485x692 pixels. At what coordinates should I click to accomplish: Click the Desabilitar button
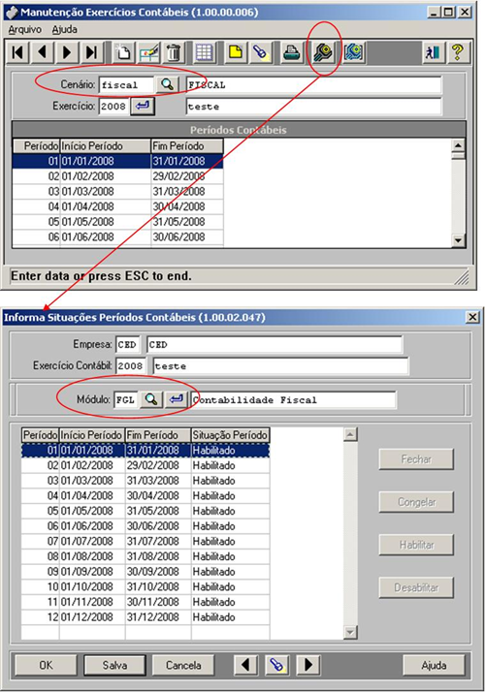coord(416,588)
